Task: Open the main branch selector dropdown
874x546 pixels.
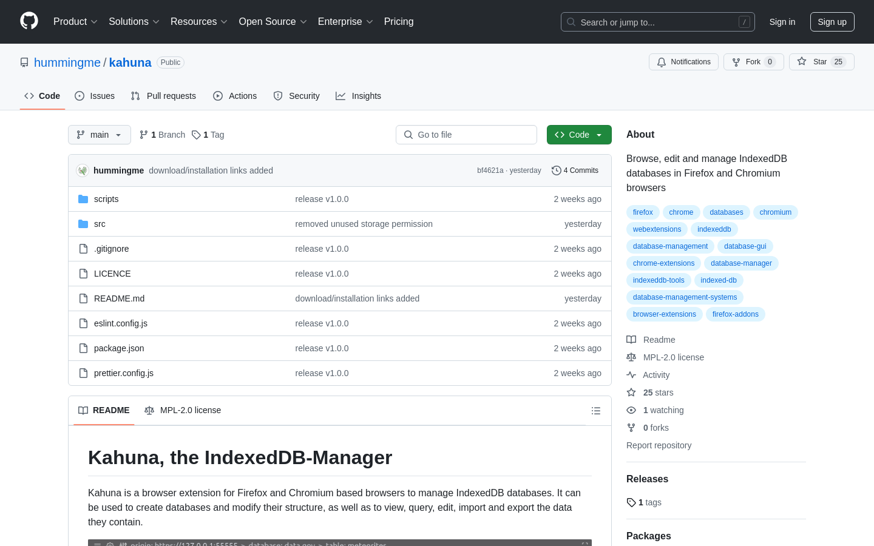Action: pos(100,135)
